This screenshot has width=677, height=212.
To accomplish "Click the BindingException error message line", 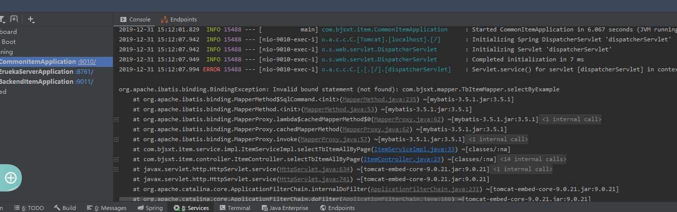I will (x=339, y=89).
